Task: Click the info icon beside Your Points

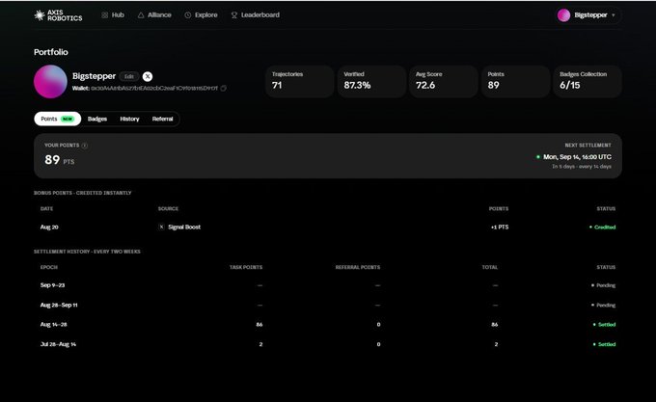Action: coord(85,146)
